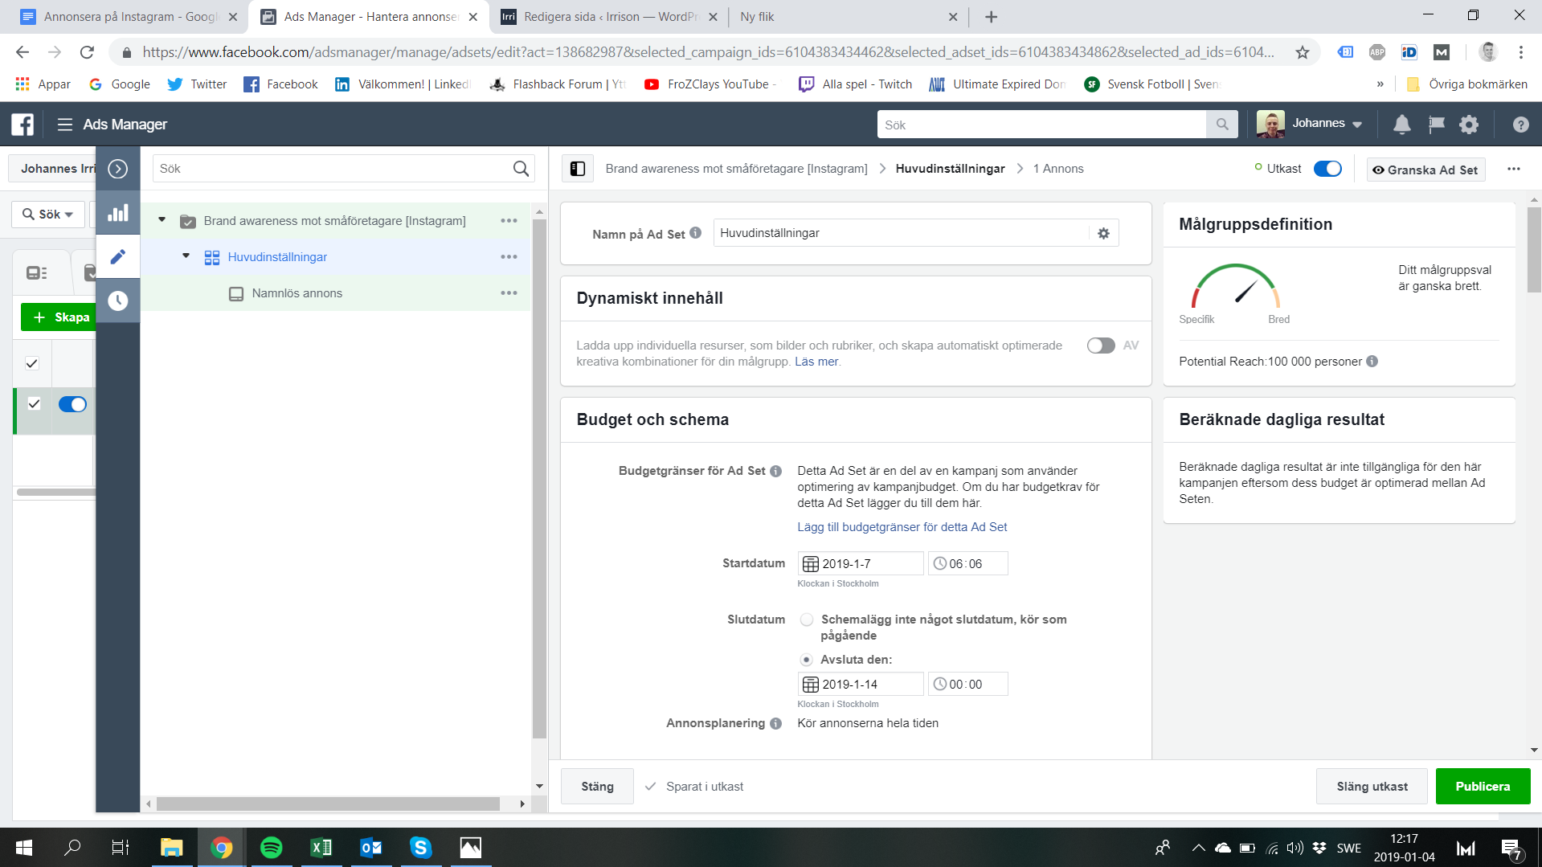Collapse the Huvudinställningar ad set node

tap(186, 256)
